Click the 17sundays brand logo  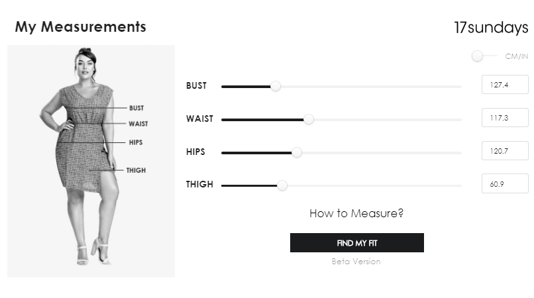click(x=491, y=28)
